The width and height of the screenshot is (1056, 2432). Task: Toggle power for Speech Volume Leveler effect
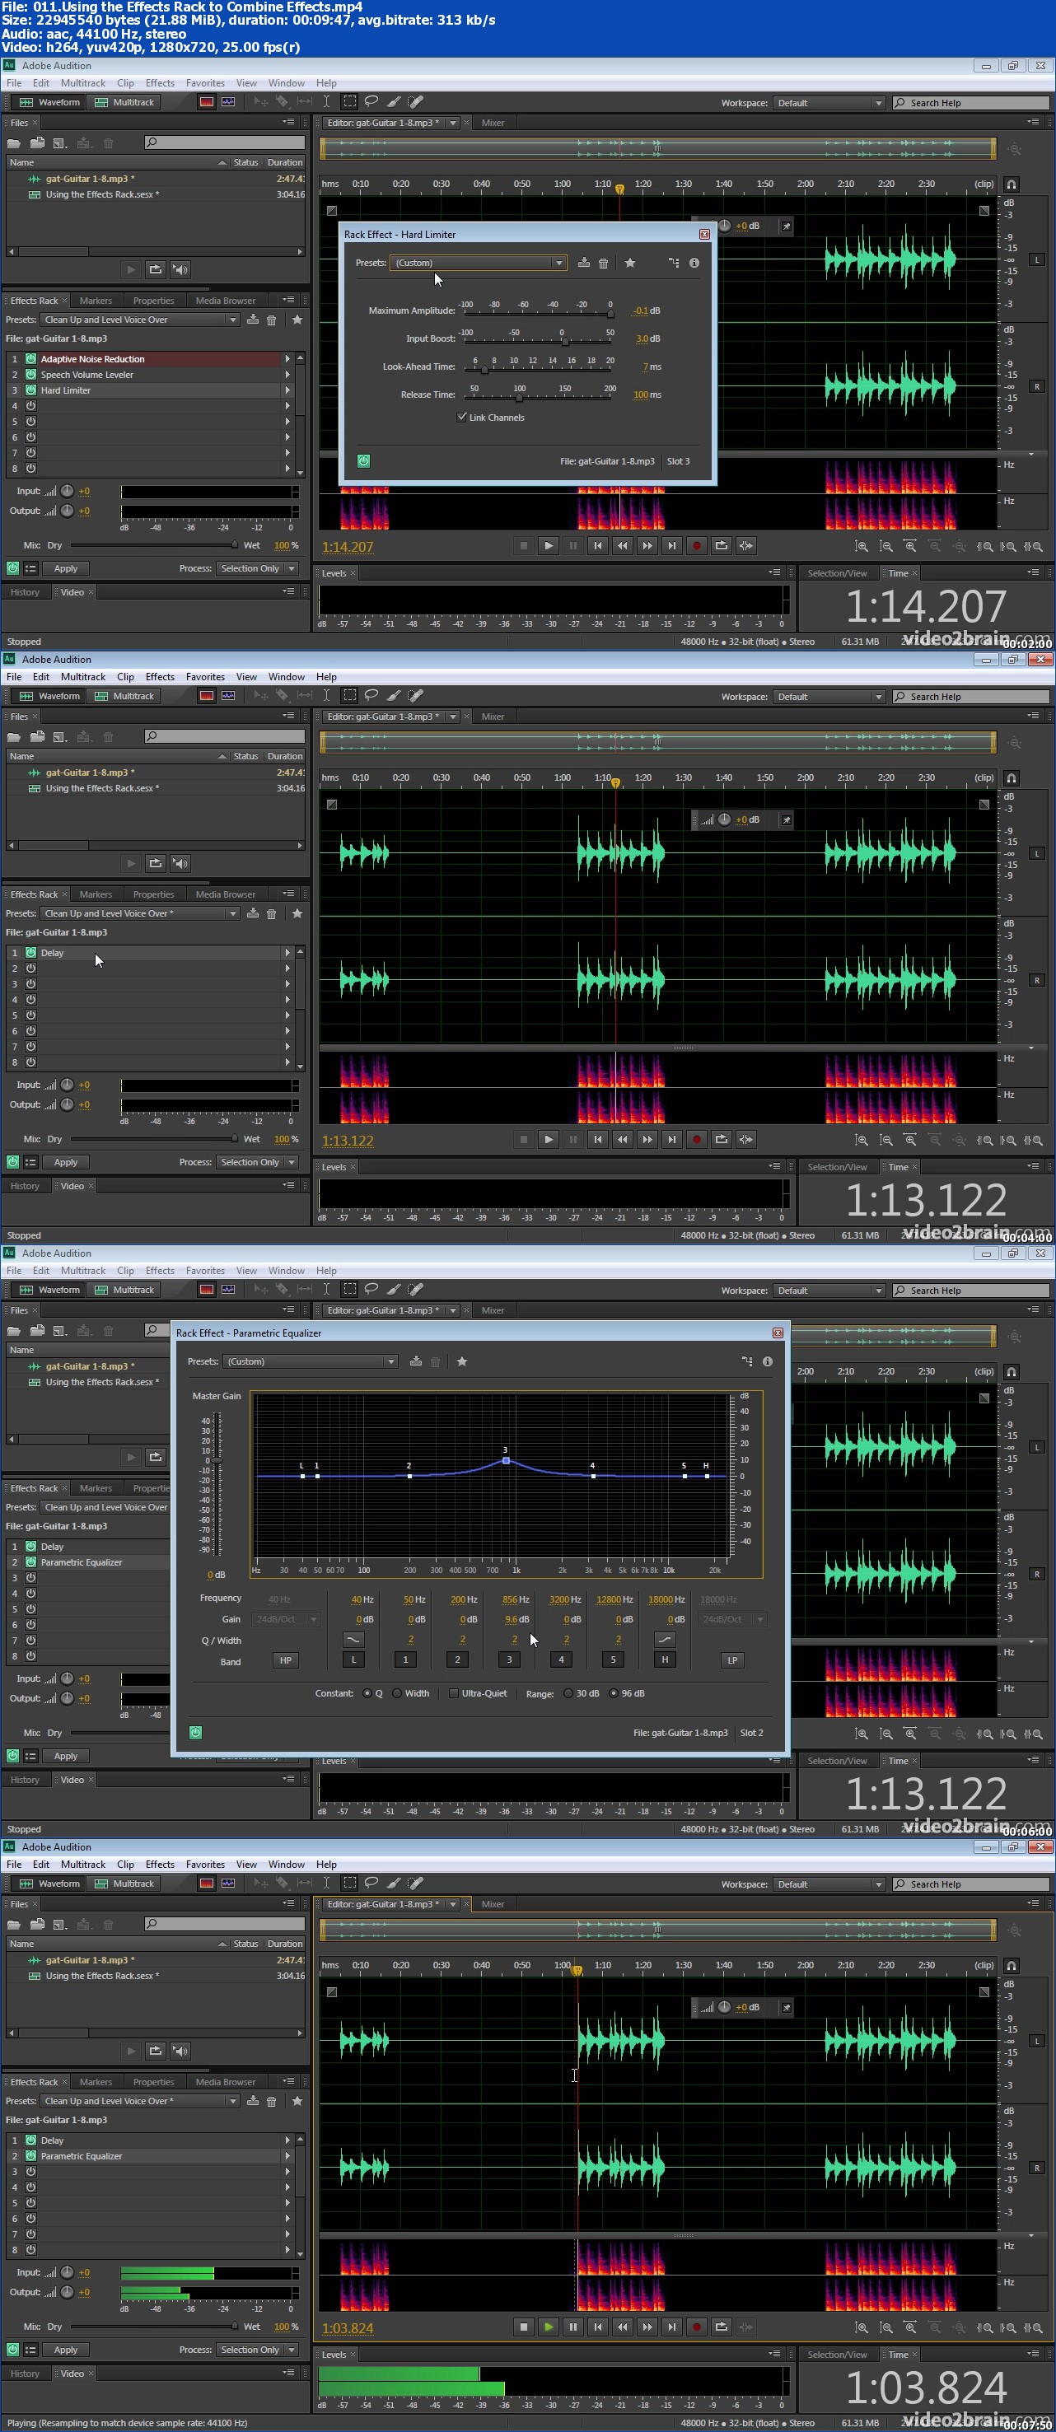coord(30,375)
